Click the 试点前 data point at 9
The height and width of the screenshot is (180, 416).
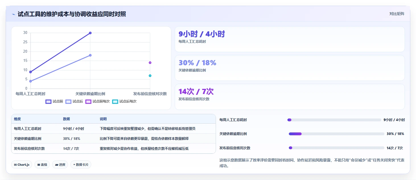click(30, 72)
